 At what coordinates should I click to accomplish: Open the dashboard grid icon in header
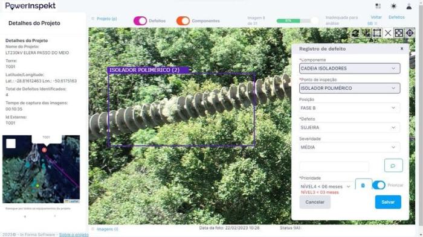tap(378, 6)
